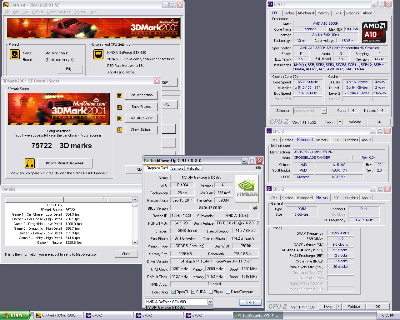Click the DRAM Frequency value field

(340, 233)
